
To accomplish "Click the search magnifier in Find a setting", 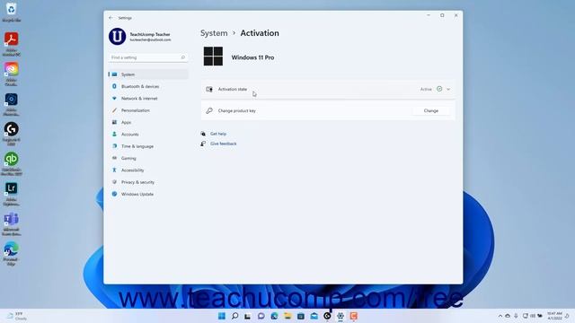I will [182, 57].
